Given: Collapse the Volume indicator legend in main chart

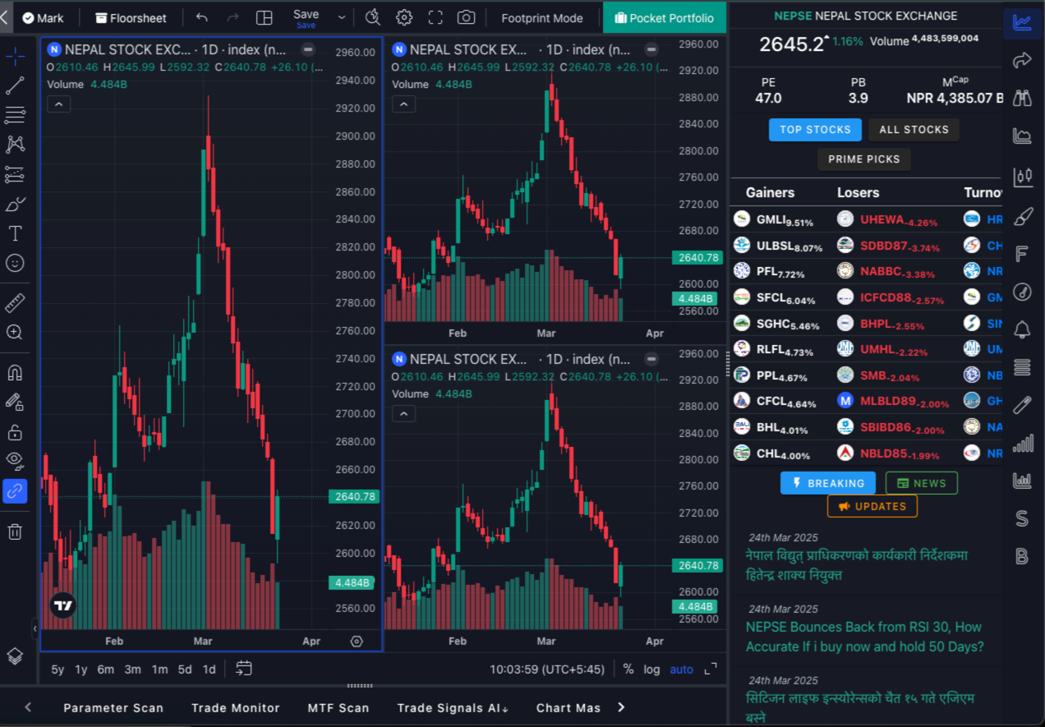Looking at the screenshot, I should [58, 104].
